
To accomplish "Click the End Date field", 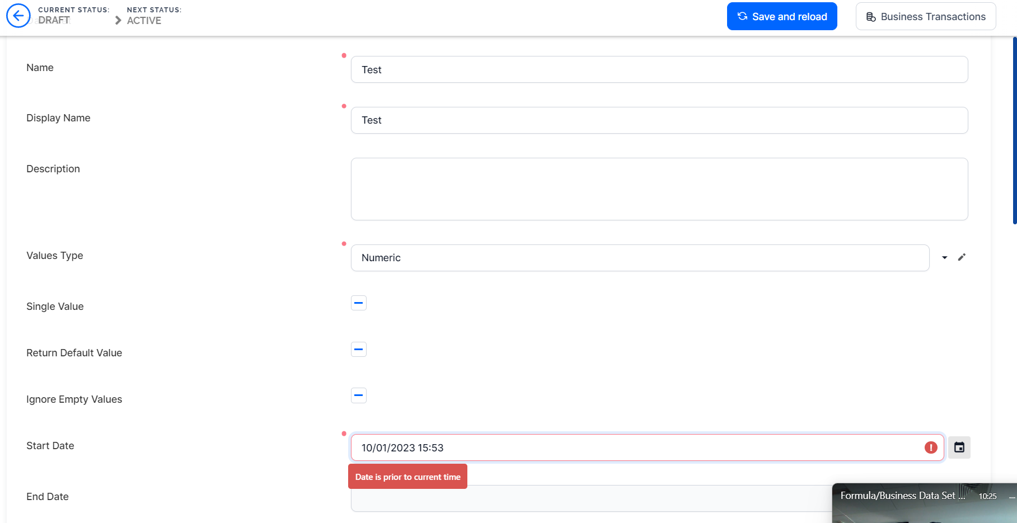I will click(588, 498).
